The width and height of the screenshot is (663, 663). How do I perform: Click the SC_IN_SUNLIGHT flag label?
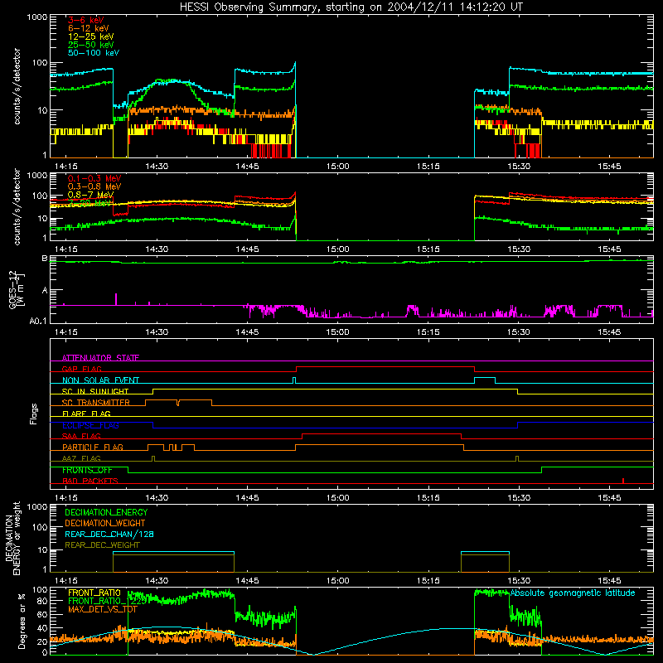[95, 391]
